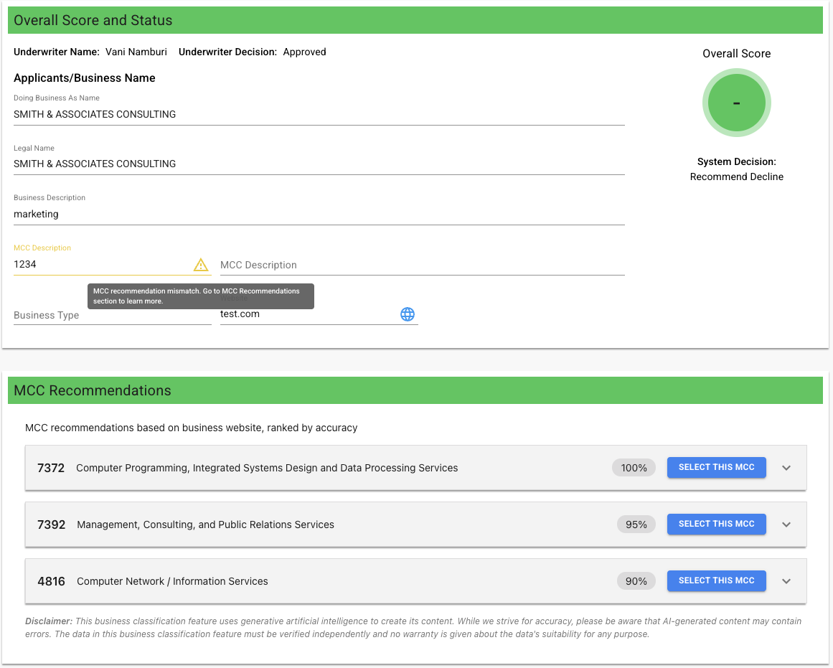Screen dimensions: 833x668
Task: Click the Approved underwriter decision text
Action: point(304,52)
